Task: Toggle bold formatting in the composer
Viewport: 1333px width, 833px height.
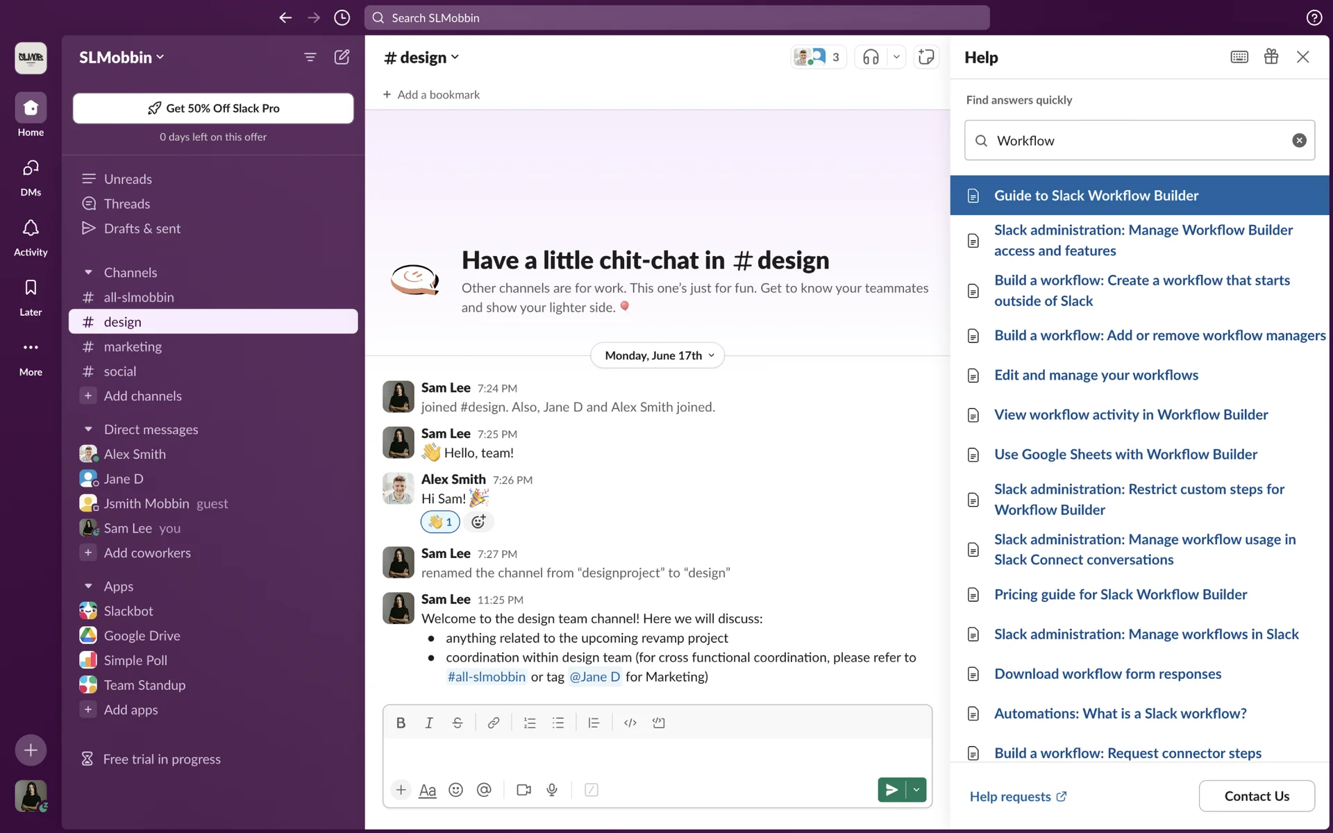Action: pos(401,723)
